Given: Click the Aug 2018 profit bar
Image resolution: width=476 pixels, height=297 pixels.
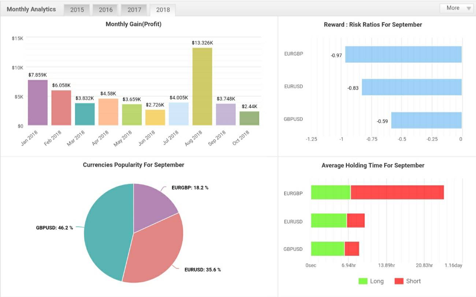Looking at the screenshot, I should pyautogui.click(x=202, y=87).
